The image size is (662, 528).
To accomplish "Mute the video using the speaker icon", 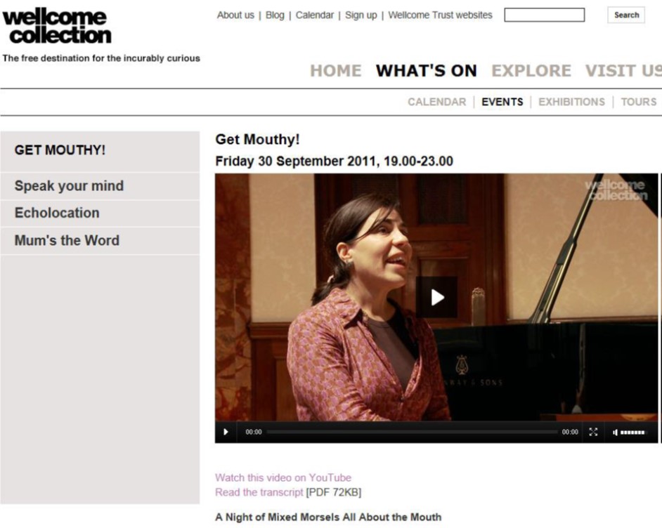I will (615, 432).
